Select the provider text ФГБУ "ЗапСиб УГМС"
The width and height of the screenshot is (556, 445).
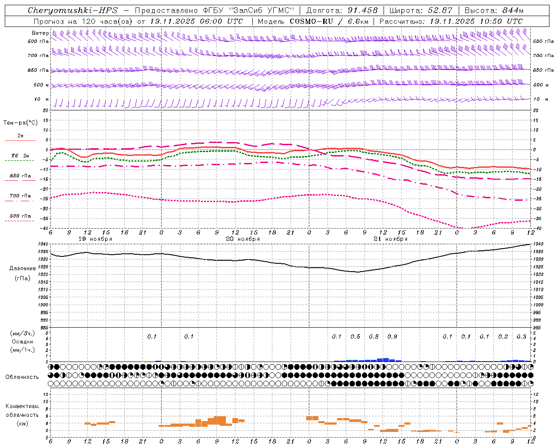[x=248, y=10]
